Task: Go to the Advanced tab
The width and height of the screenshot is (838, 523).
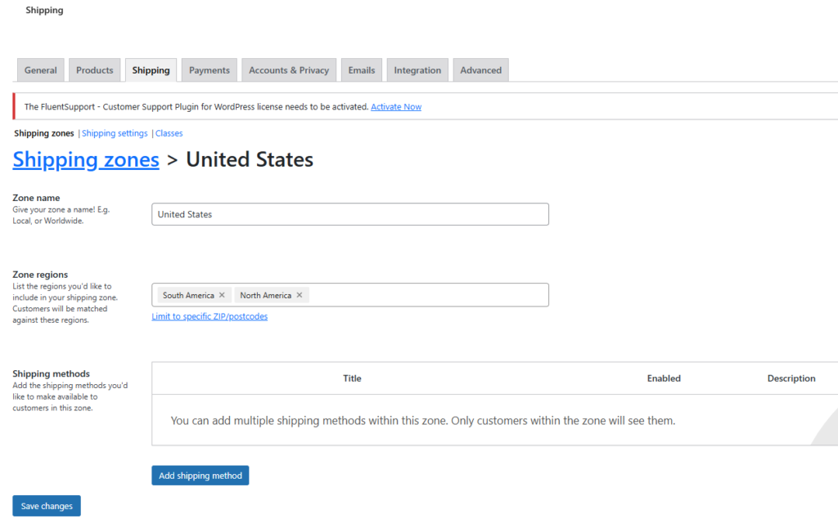Action: click(x=480, y=70)
